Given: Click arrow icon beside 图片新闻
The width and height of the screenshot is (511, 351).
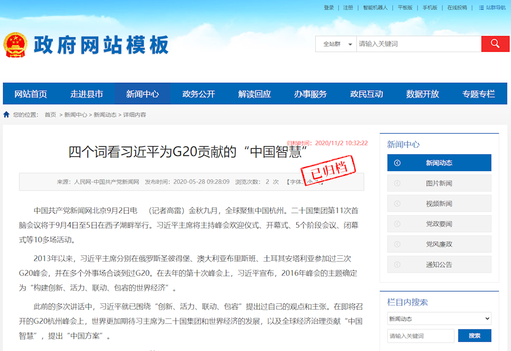Looking at the screenshot, I should point(398,183).
